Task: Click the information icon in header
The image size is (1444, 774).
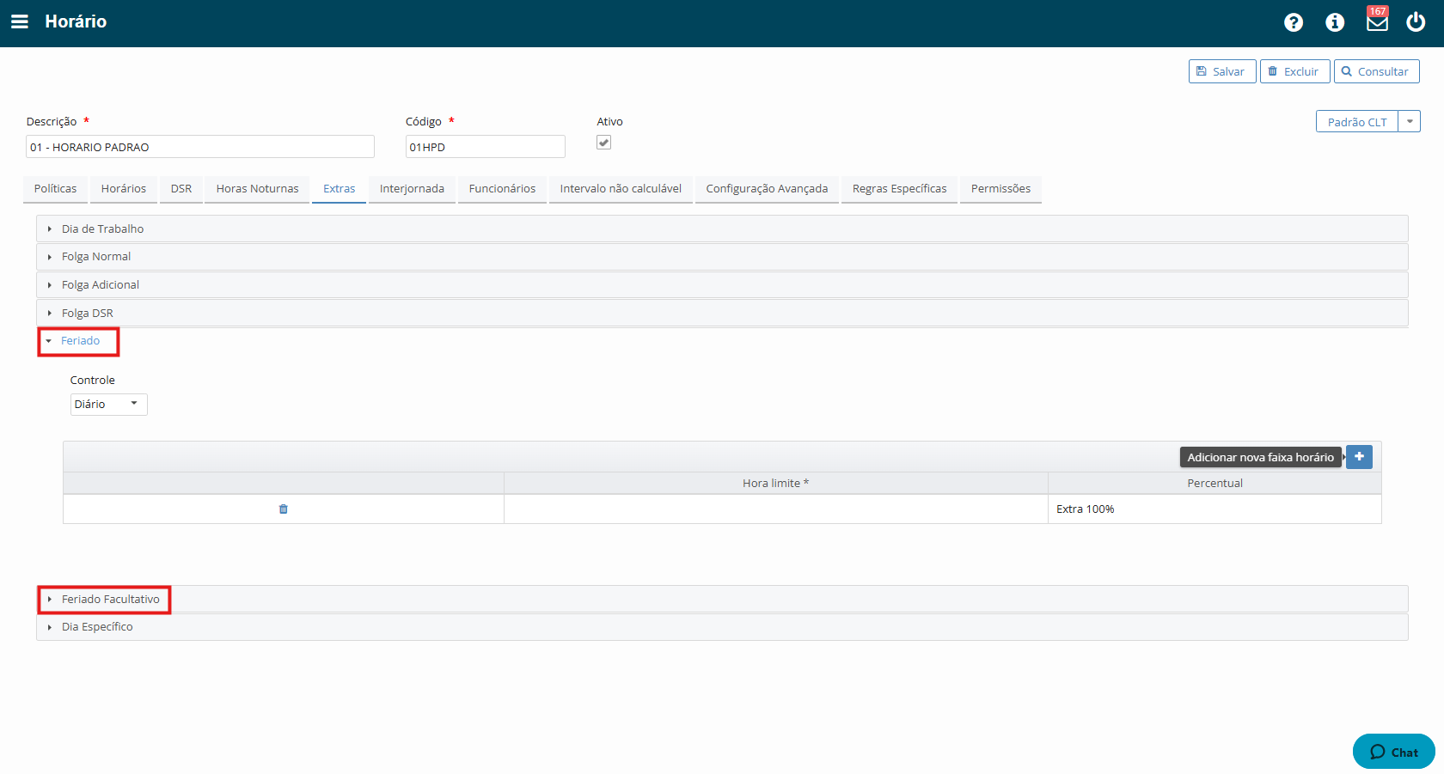Action: (1335, 22)
